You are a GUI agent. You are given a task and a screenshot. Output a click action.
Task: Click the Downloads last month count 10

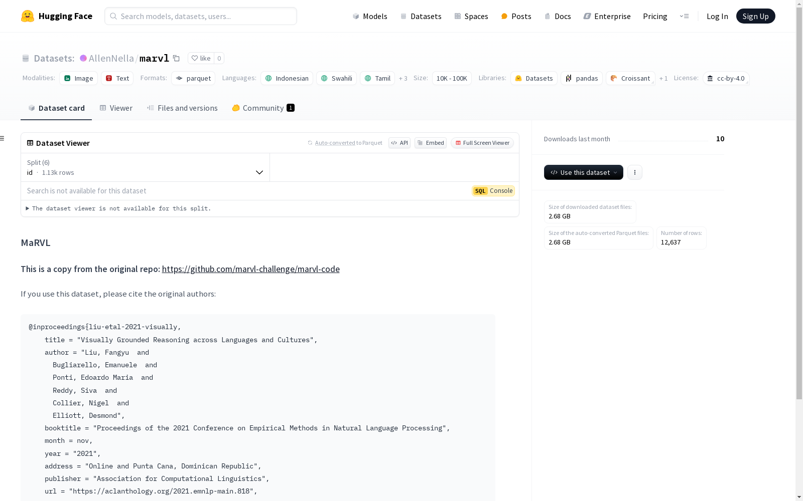click(720, 139)
